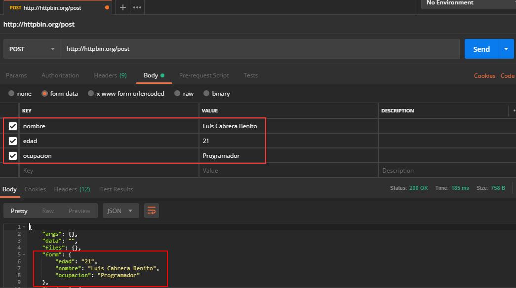
Task: Click the unsaved orange dot on request tab
Action: (x=107, y=7)
